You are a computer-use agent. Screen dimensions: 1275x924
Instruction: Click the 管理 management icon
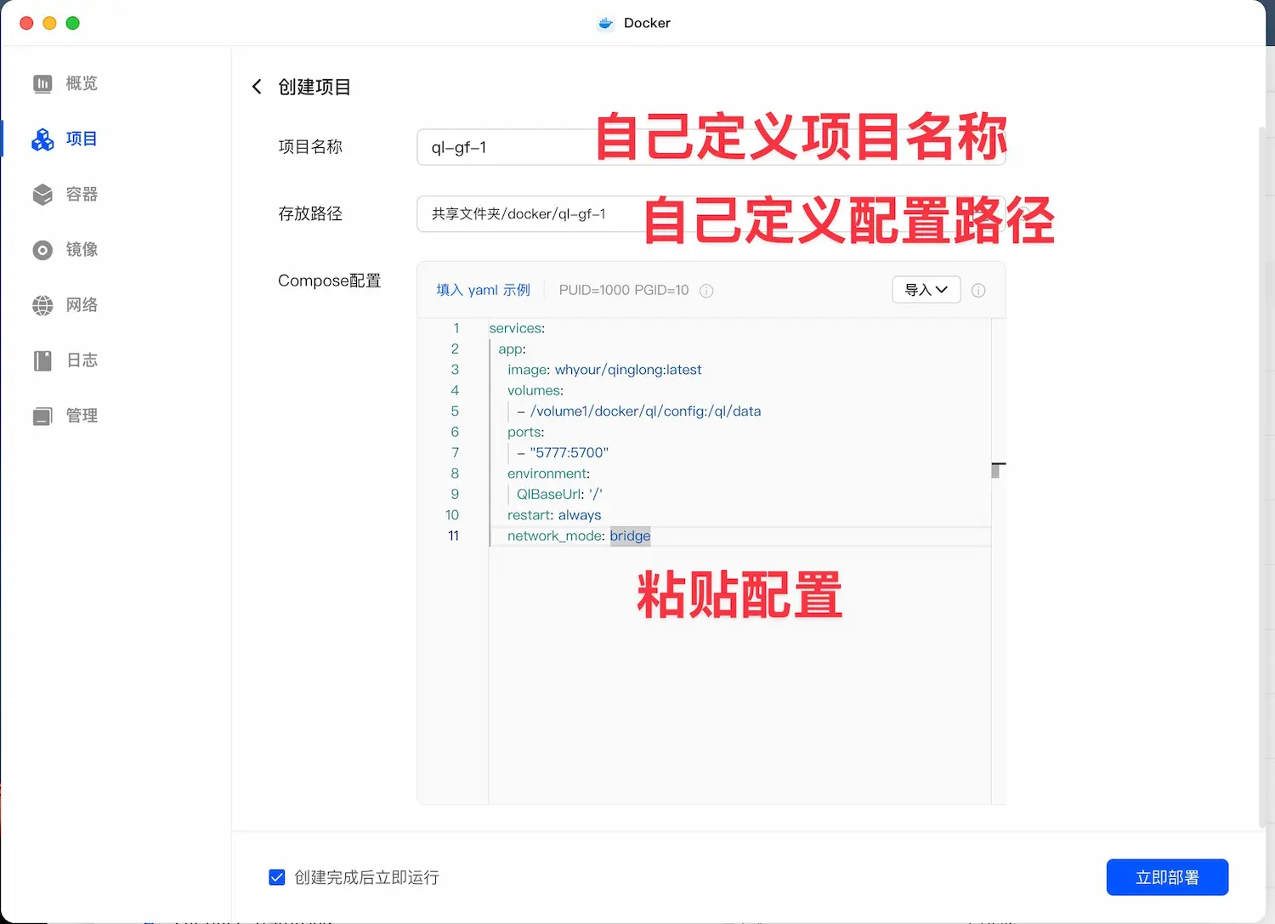(42, 416)
